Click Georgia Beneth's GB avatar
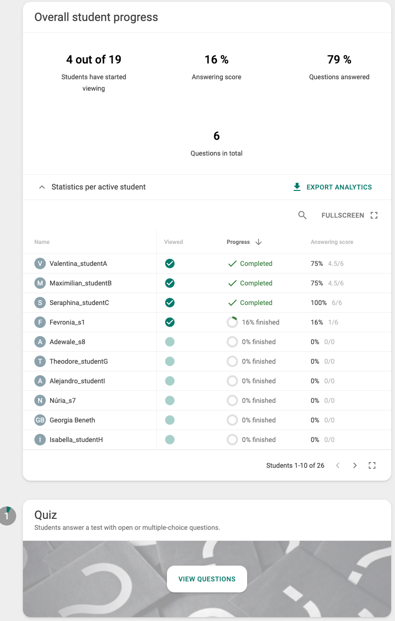The image size is (395, 621). click(x=40, y=420)
